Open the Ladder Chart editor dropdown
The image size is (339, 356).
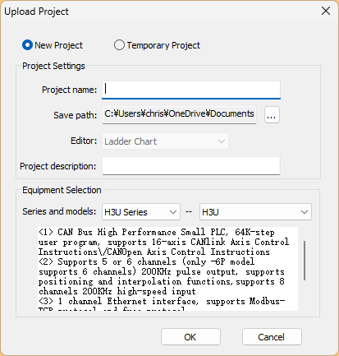(165, 141)
